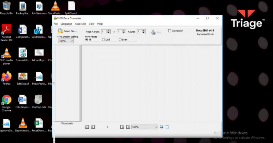Minimize the NW Docx Converter window

pos(198,18)
